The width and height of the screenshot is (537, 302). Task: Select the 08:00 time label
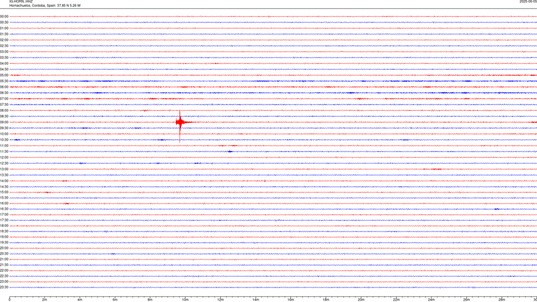4,111
